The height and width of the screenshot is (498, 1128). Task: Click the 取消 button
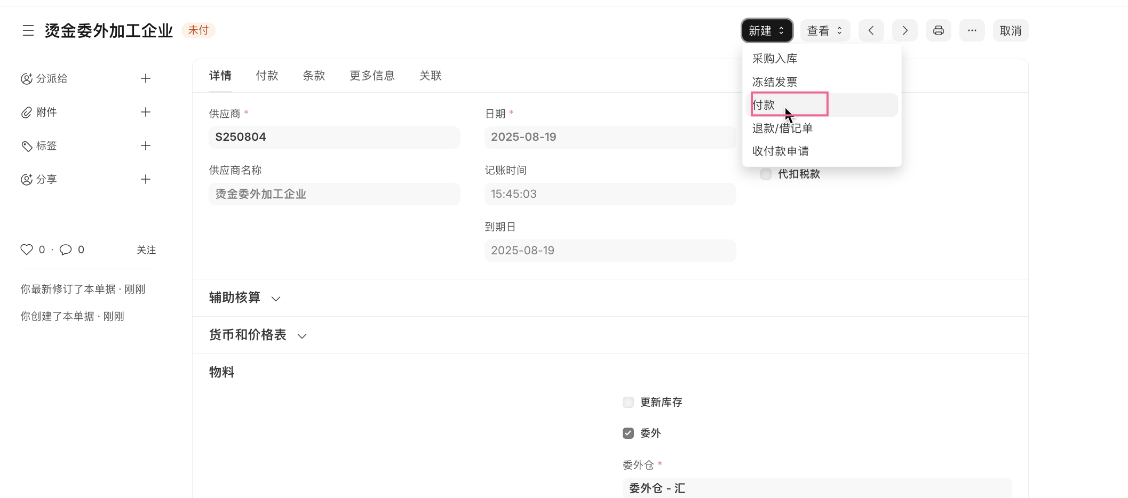[x=1010, y=31]
